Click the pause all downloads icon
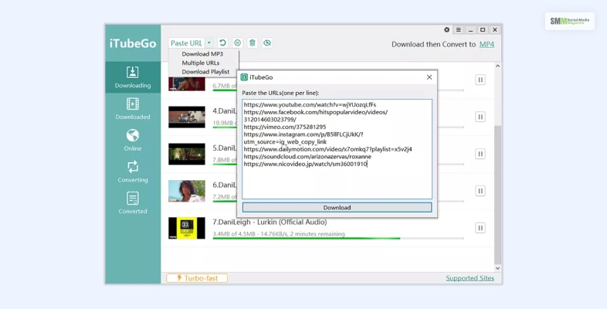 pyautogui.click(x=238, y=42)
